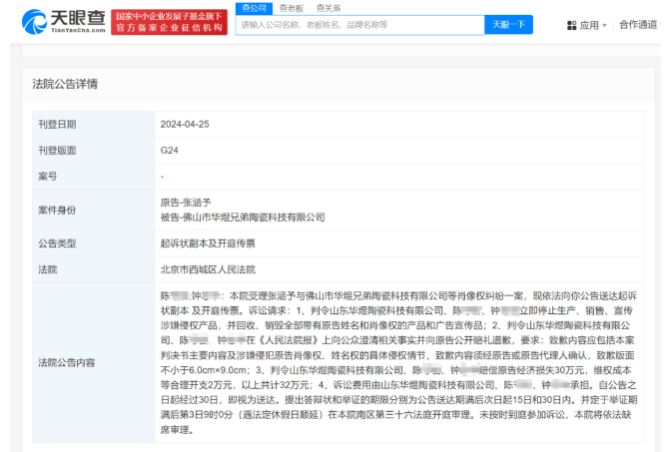Switch to the 查公司 tab
Screen dimensions: 666x452
click(x=254, y=7)
